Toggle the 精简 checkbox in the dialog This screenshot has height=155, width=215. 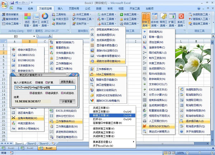pos(37,82)
